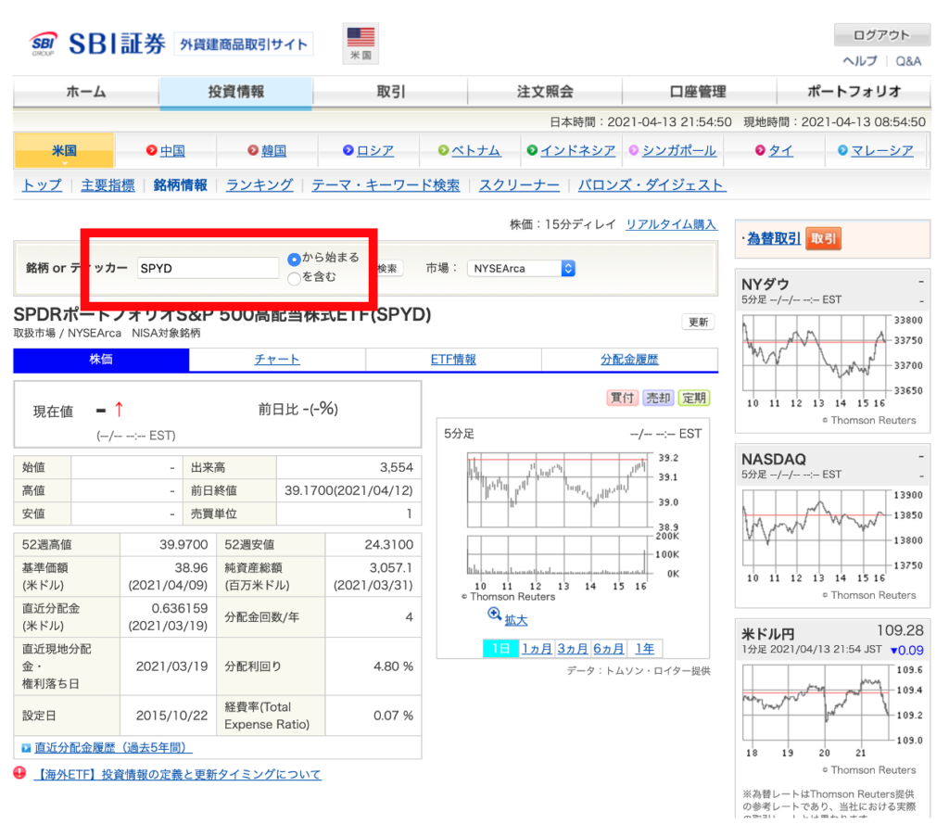Click the 買付 buy button
This screenshot has width=949, height=824.
622,398
